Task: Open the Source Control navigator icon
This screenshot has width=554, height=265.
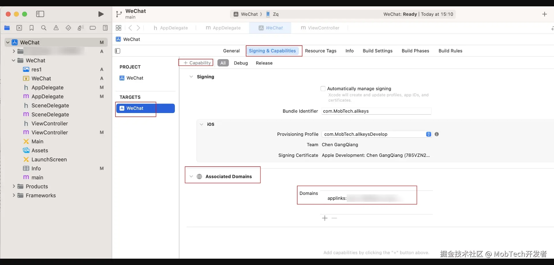Action: pyautogui.click(x=19, y=28)
